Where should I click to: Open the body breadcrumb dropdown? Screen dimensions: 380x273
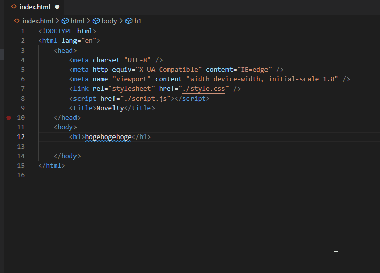(x=109, y=21)
